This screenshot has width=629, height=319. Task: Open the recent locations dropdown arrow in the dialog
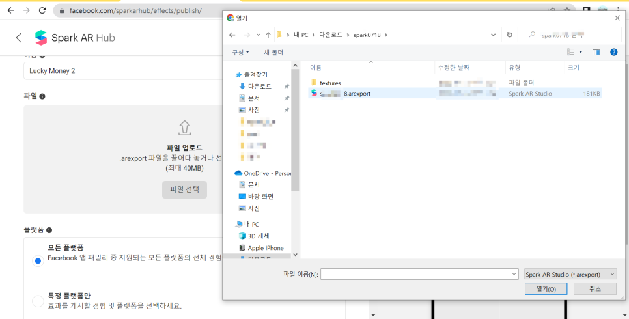[x=258, y=35]
